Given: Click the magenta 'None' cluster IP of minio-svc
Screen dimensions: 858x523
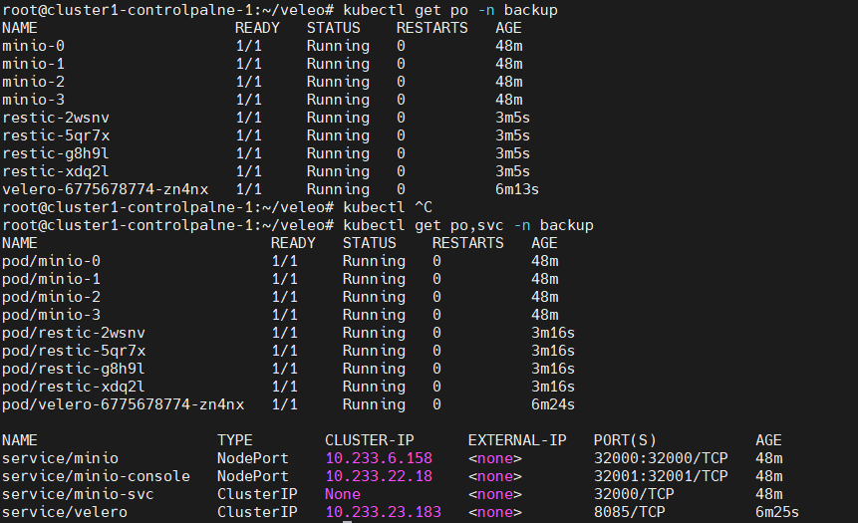Looking at the screenshot, I should tap(343, 494).
